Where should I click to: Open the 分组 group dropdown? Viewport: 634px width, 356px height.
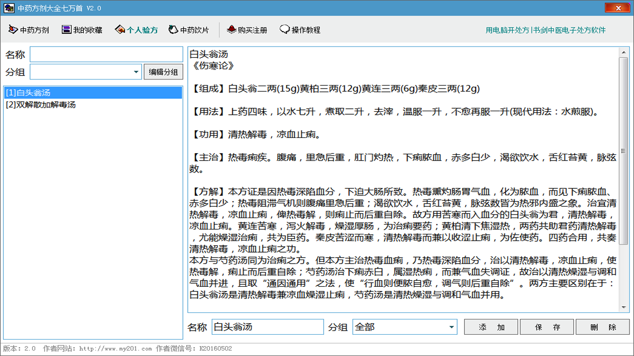(137, 72)
